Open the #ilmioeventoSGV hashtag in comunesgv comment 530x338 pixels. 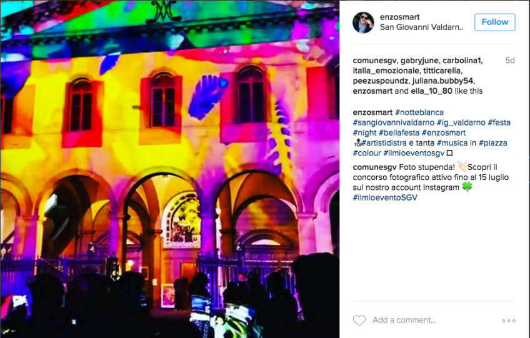(x=385, y=197)
